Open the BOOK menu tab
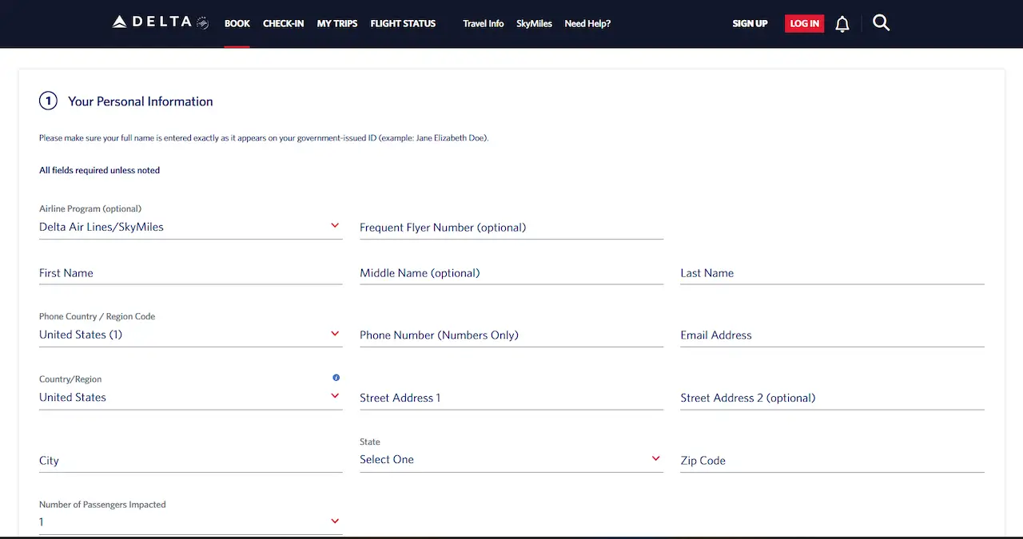 (x=237, y=24)
